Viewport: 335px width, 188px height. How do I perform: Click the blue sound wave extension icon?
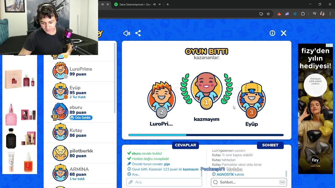tap(295, 14)
